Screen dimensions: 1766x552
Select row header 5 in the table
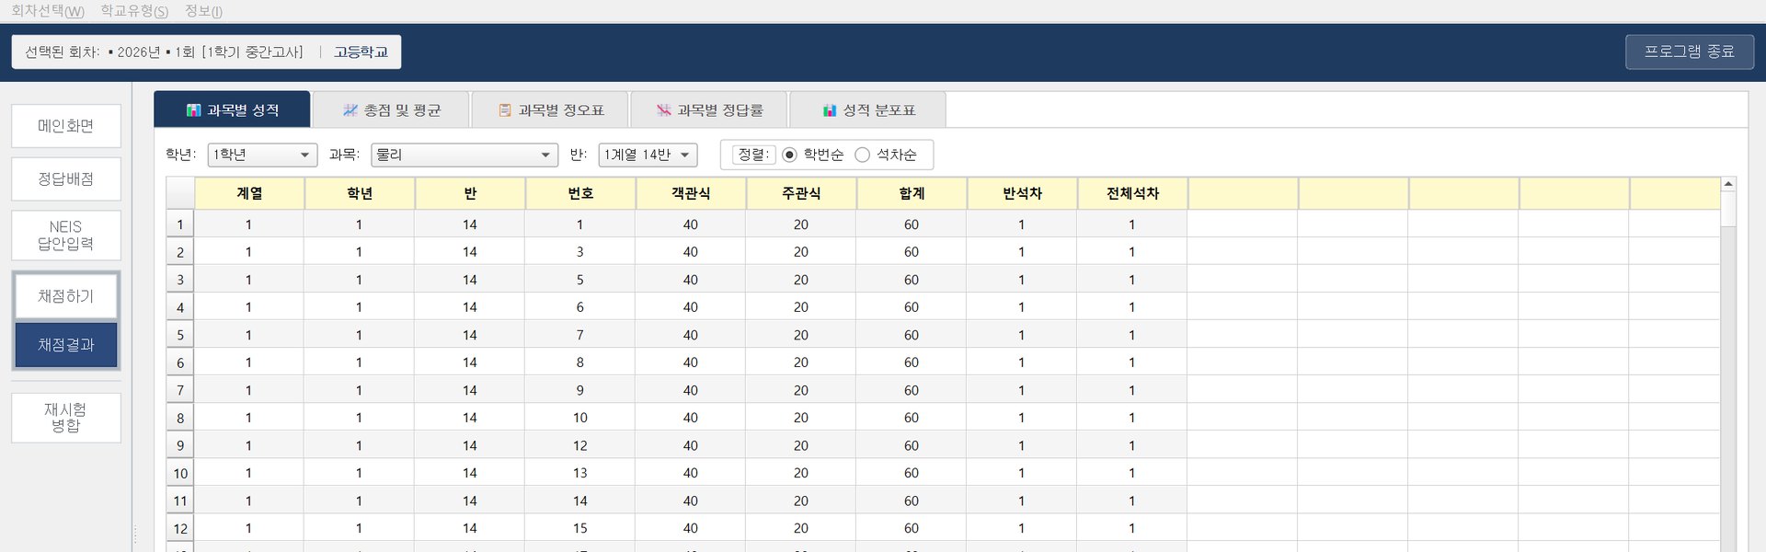pos(180,335)
